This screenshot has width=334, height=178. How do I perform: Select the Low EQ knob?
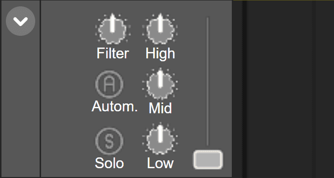point(160,138)
